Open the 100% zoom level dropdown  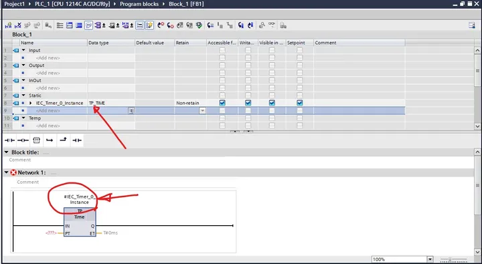(x=430, y=259)
